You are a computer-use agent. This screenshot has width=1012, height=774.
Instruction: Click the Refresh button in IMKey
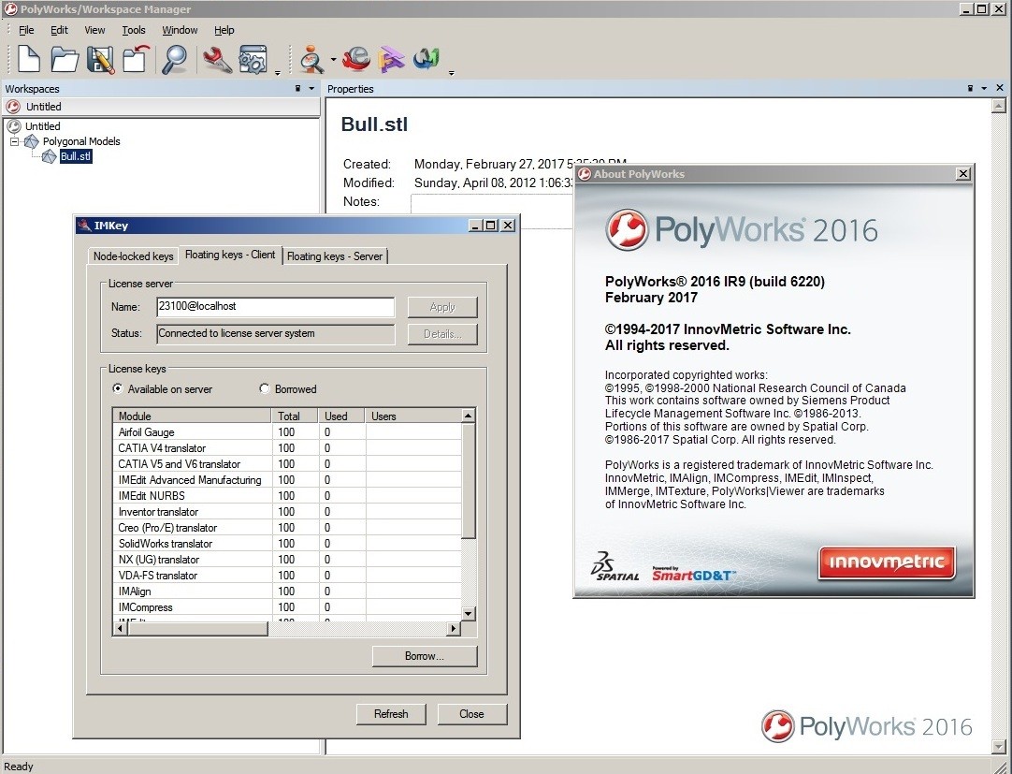point(391,714)
